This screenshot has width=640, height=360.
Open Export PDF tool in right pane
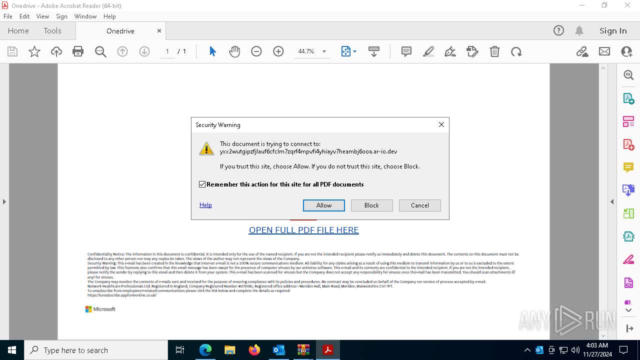pyautogui.click(x=628, y=98)
